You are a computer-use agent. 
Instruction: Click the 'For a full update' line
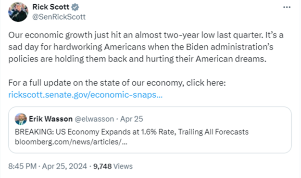coord(117,83)
